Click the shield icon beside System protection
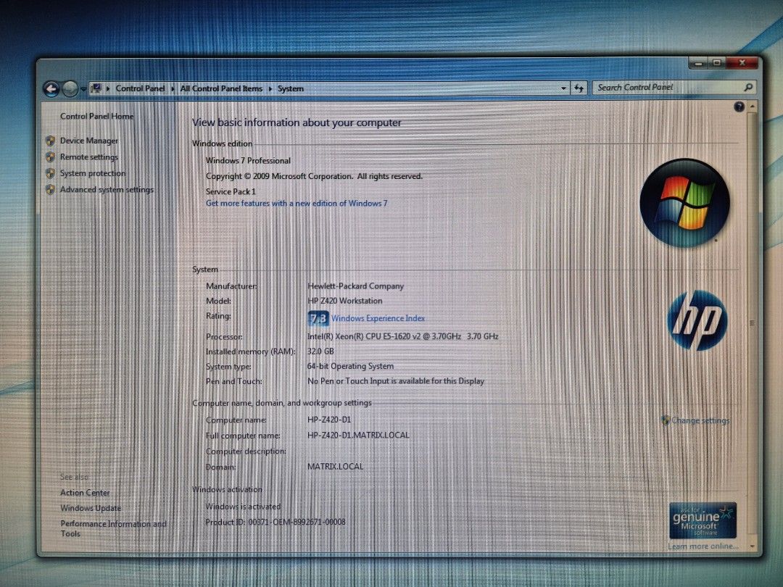 [51, 173]
